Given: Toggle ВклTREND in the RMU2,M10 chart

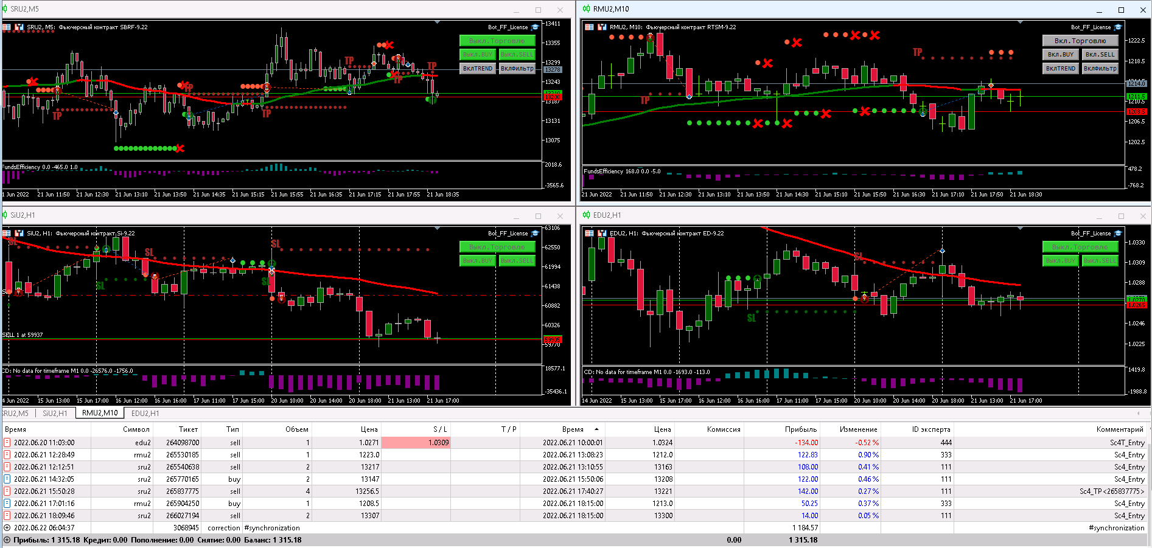Looking at the screenshot, I should coord(1061,68).
